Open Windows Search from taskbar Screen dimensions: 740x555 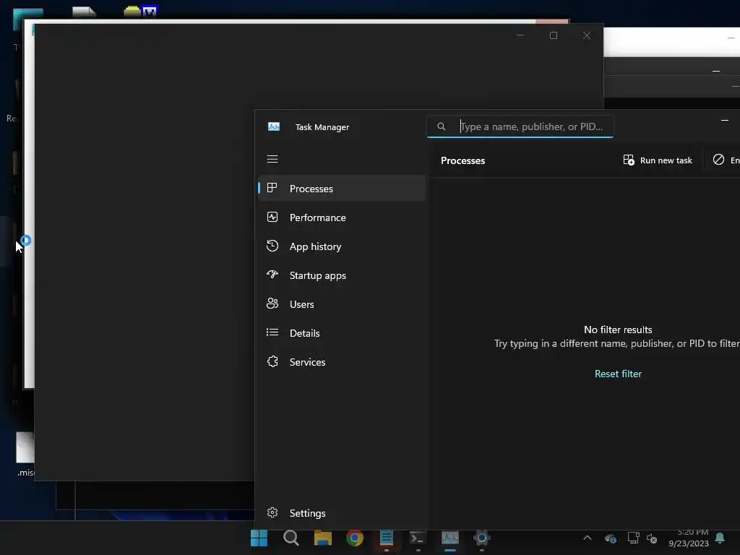click(291, 538)
